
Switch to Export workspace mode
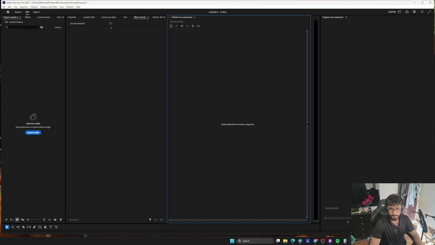coord(36,12)
